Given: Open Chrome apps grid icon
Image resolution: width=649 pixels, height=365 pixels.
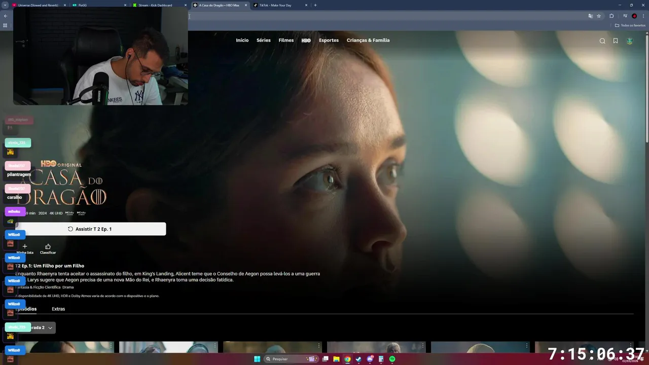Looking at the screenshot, I should (x=5, y=25).
